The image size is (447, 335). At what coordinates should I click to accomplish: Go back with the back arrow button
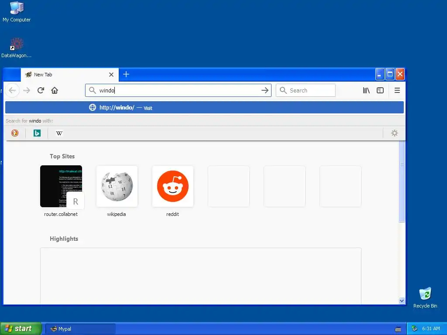tap(12, 90)
